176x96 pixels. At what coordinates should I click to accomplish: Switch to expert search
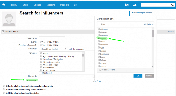tap(142, 13)
